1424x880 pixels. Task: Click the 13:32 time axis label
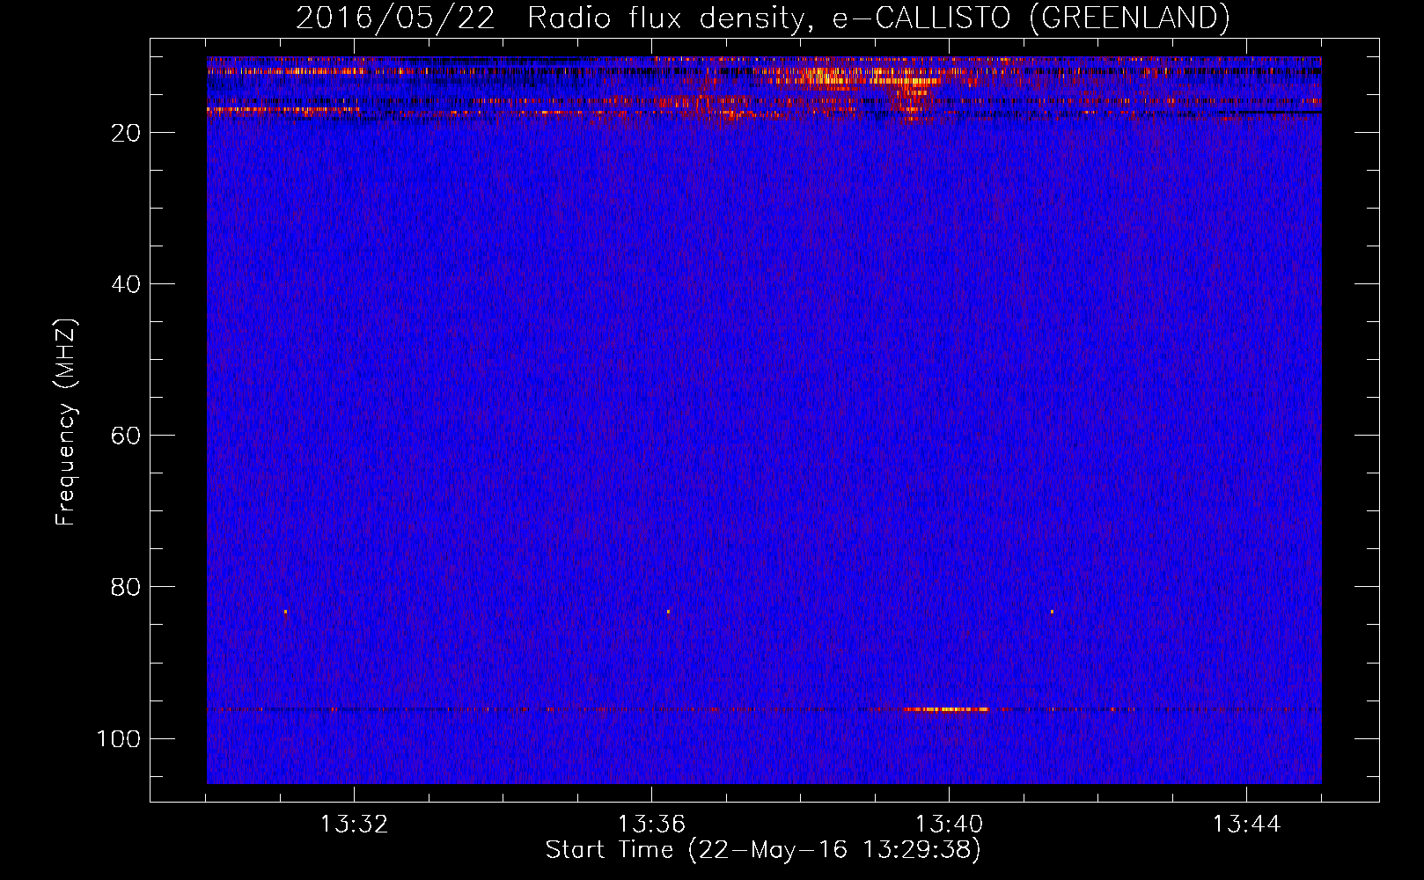[354, 825]
